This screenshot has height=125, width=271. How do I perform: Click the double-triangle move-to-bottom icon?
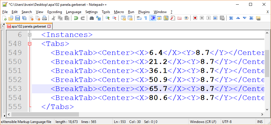(251, 18)
